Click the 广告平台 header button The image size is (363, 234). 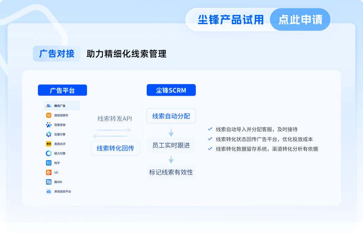click(x=63, y=90)
